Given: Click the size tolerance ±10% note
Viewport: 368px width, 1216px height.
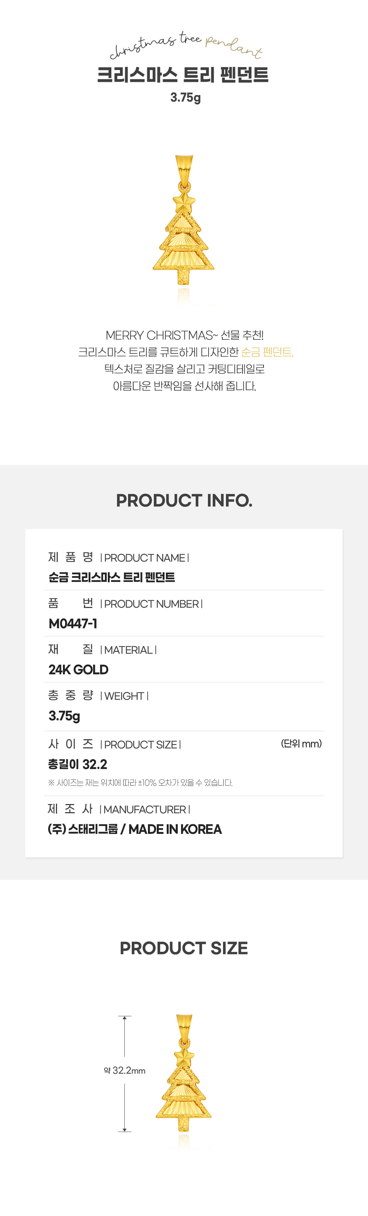Looking at the screenshot, I should (x=141, y=783).
